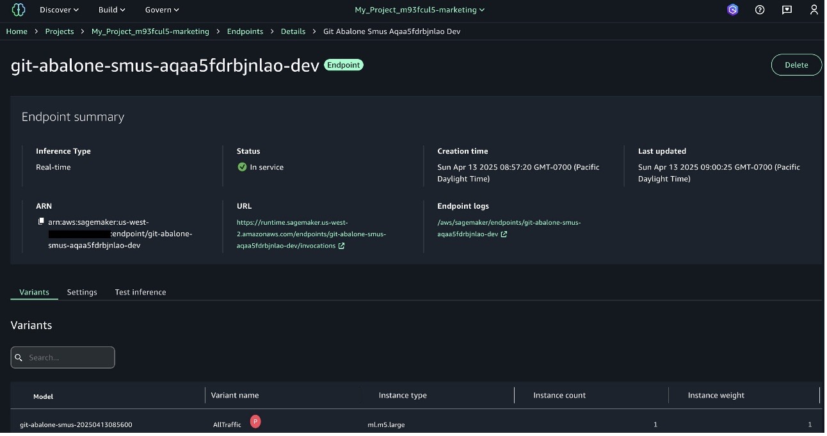827x436 pixels.
Task: Expand the Build menu
Action: point(112,10)
